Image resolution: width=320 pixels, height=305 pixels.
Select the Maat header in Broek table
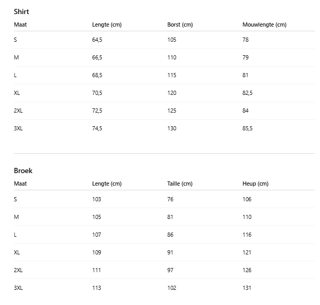pyautogui.click(x=20, y=184)
